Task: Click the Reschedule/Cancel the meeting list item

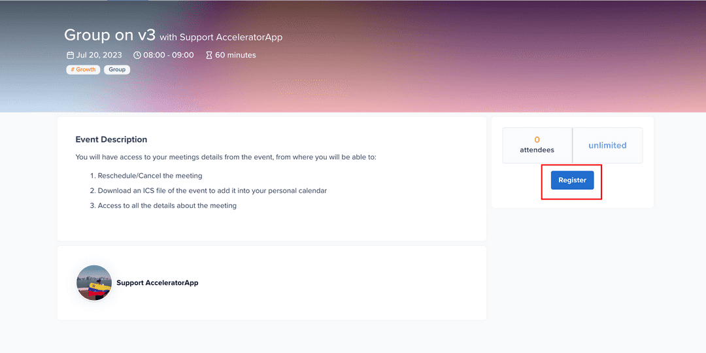Action: [x=150, y=176]
